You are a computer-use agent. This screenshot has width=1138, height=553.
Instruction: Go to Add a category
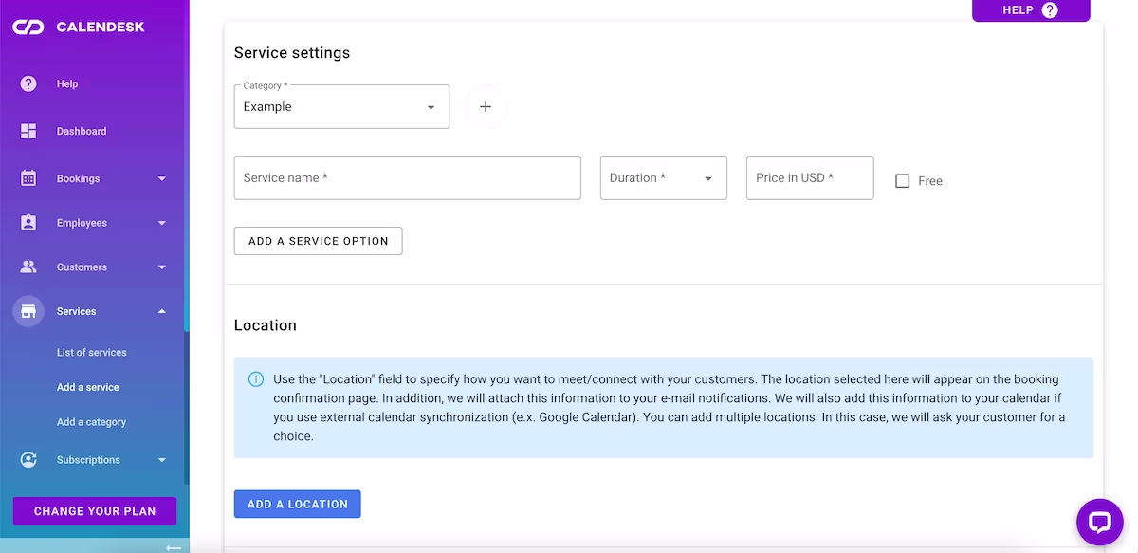[91, 422]
